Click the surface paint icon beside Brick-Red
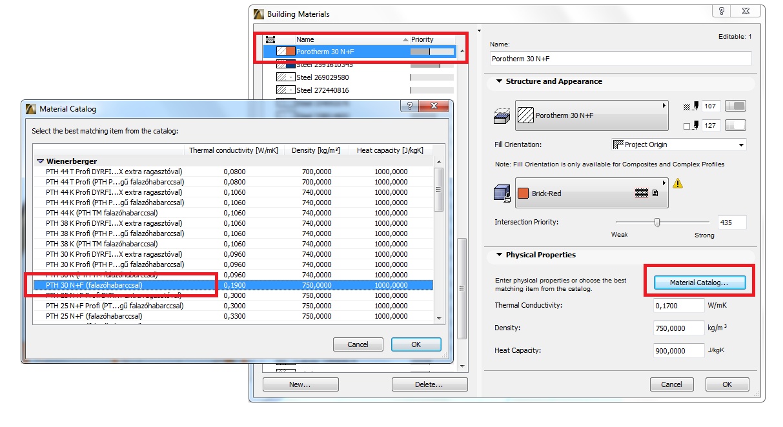 [501, 194]
